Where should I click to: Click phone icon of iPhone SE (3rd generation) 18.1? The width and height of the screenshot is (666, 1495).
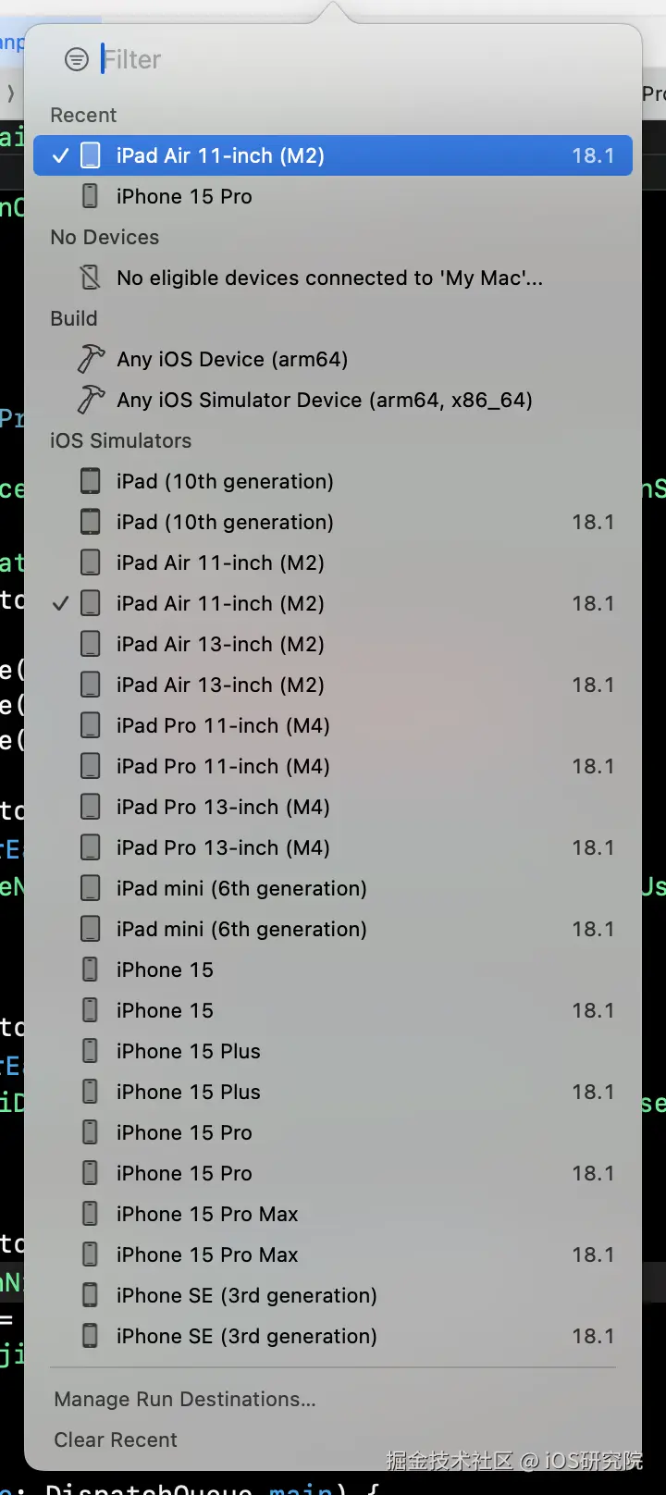pyautogui.click(x=90, y=1336)
